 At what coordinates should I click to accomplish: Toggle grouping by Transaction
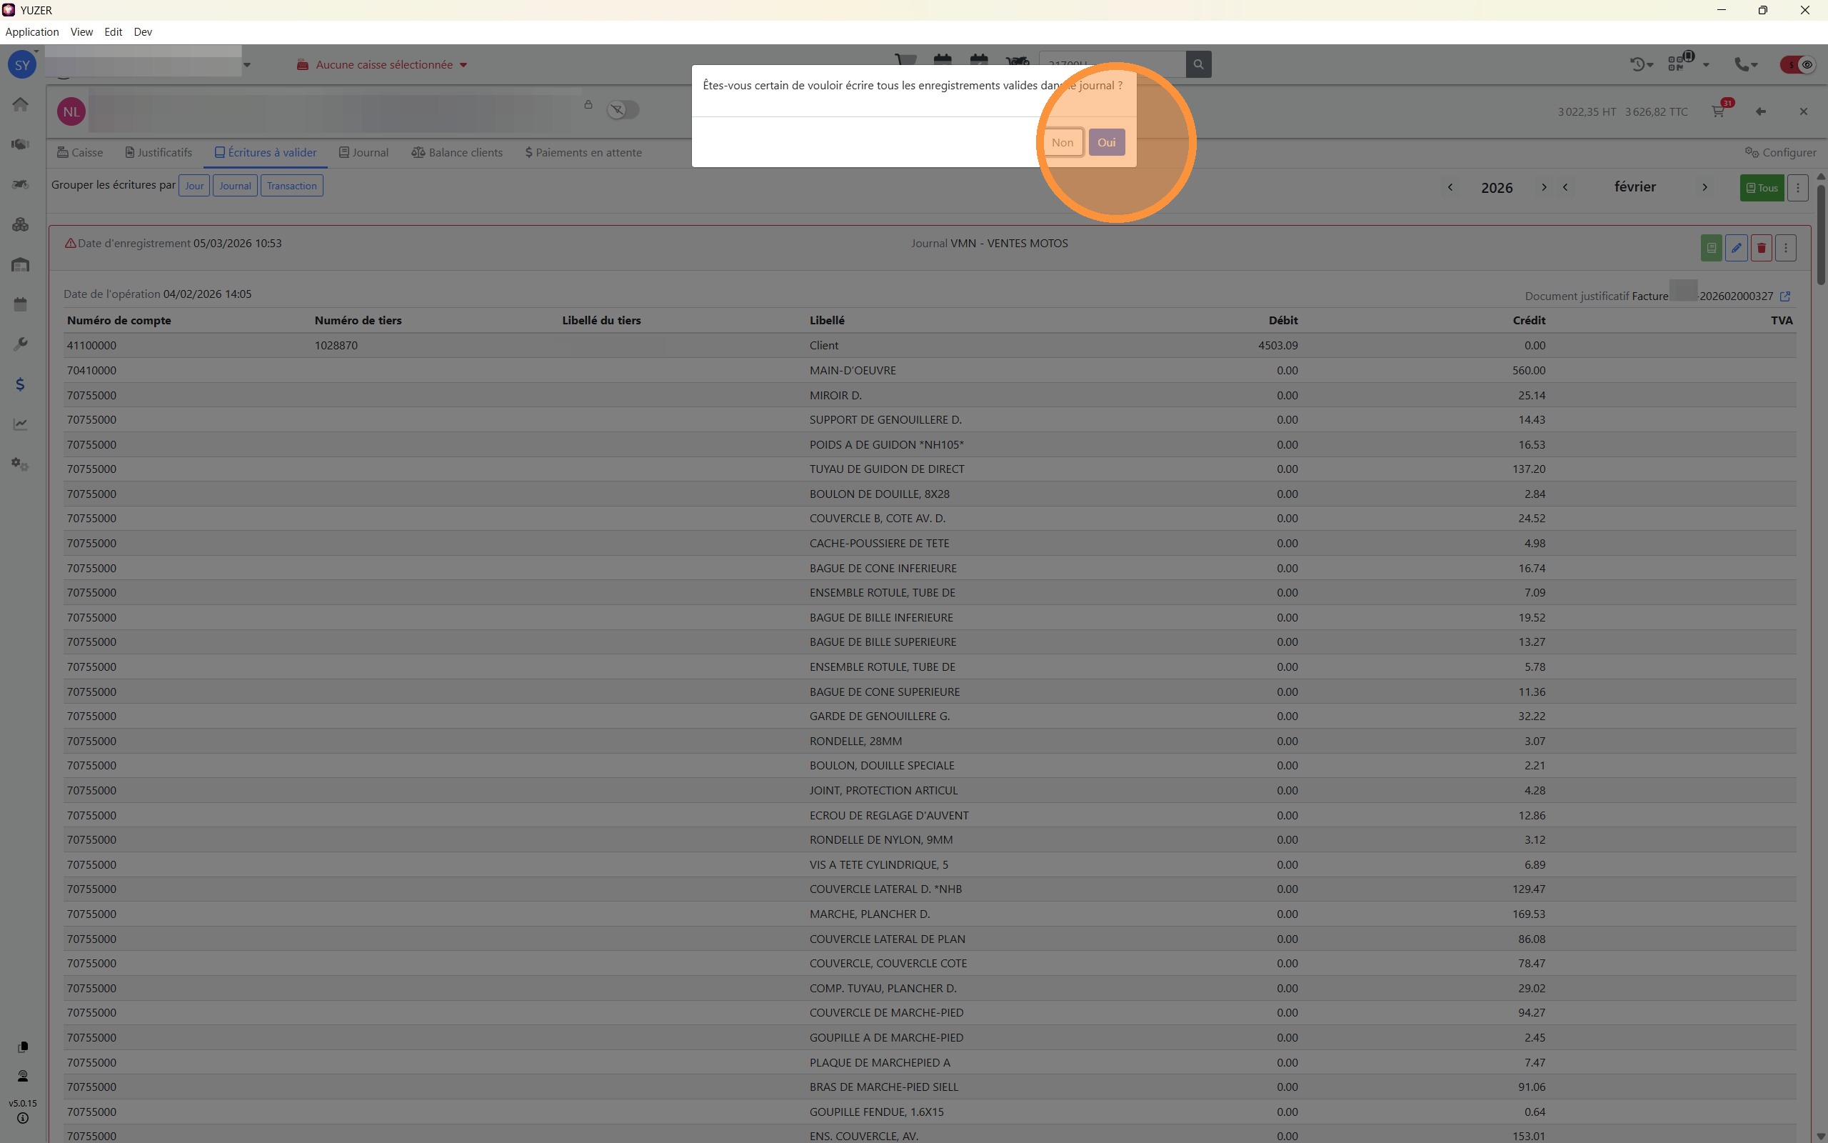(291, 186)
